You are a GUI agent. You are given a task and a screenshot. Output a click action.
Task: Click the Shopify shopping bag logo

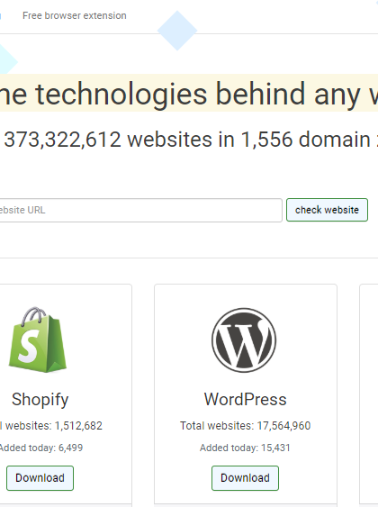tap(38, 340)
